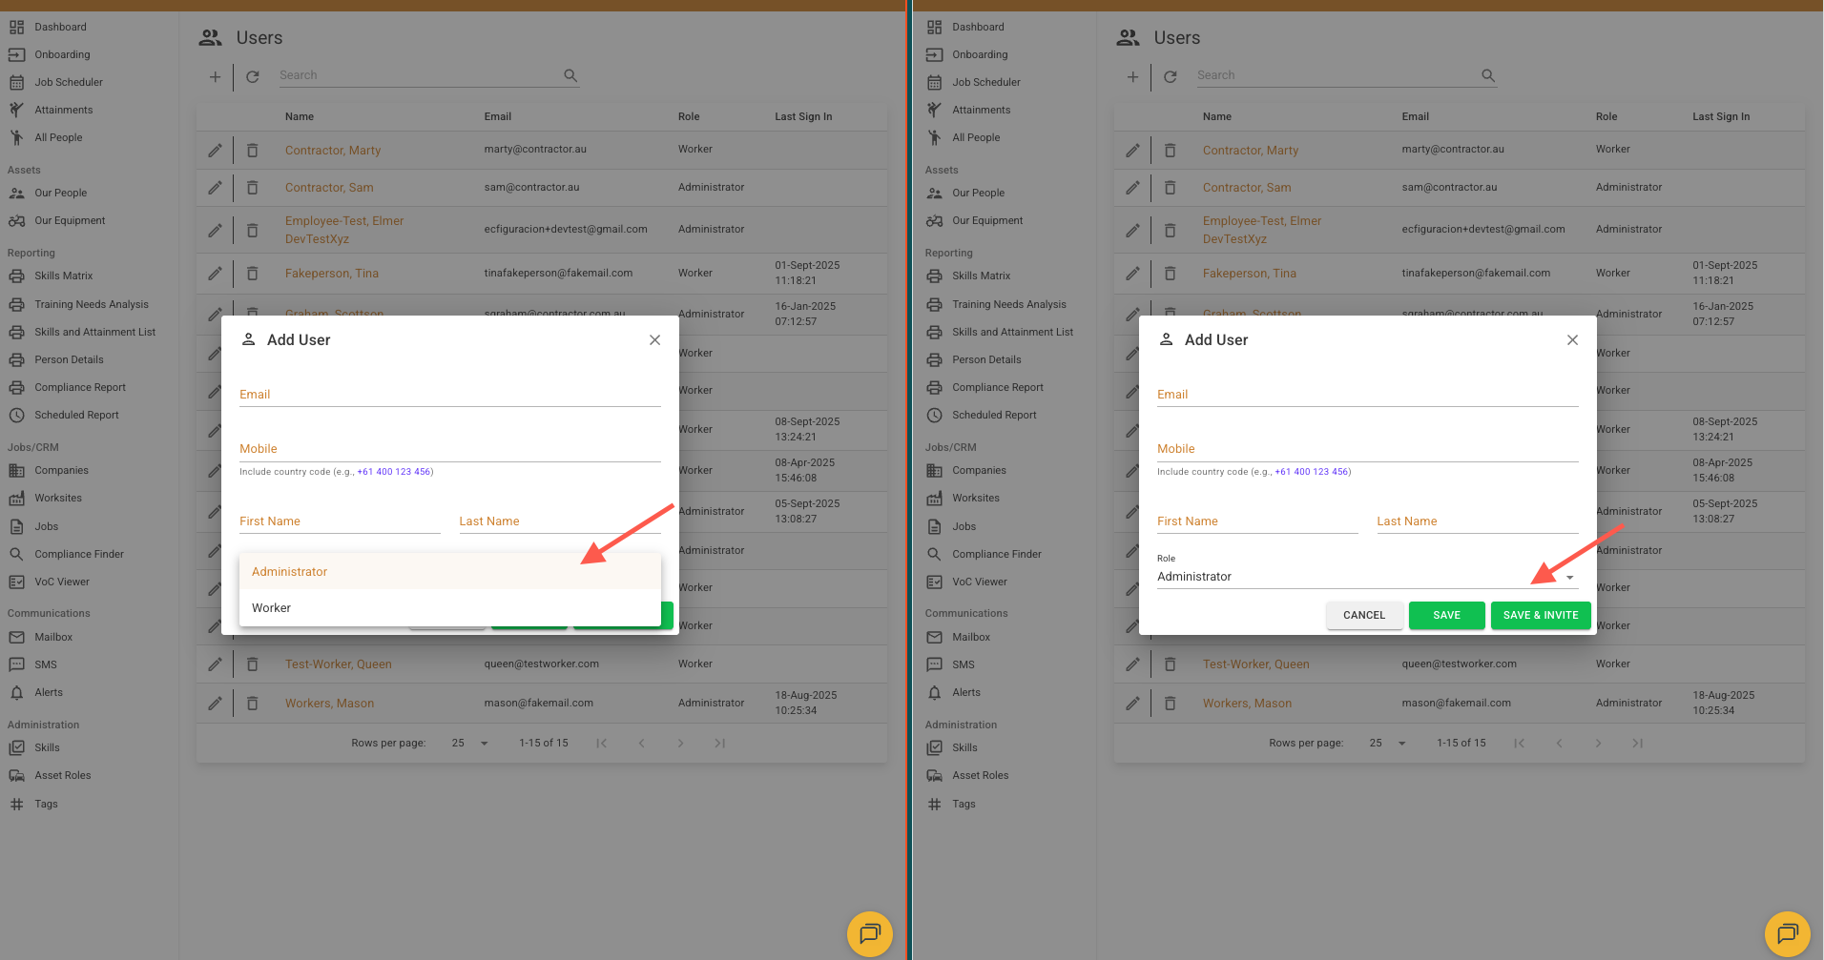This screenshot has height=960, width=1824.
Task: Edit Contractor, Marty via pencil icon, left screenshot
Action: tap(216, 151)
